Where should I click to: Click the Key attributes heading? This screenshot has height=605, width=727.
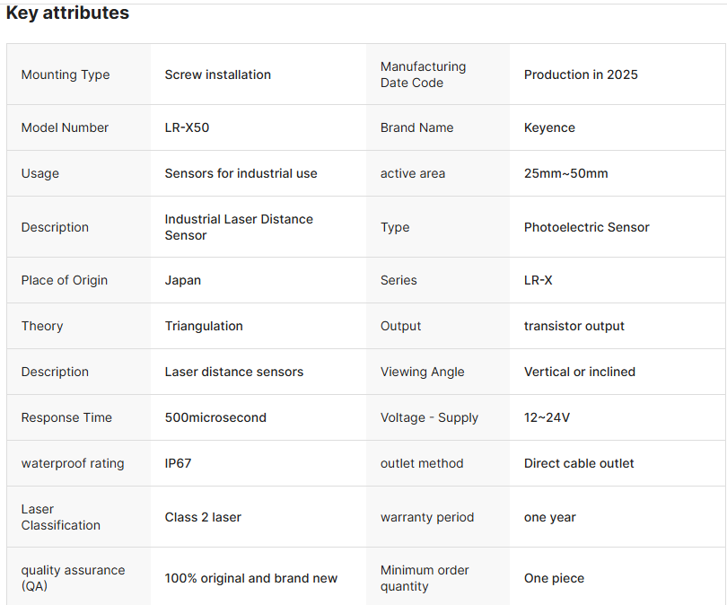[67, 13]
